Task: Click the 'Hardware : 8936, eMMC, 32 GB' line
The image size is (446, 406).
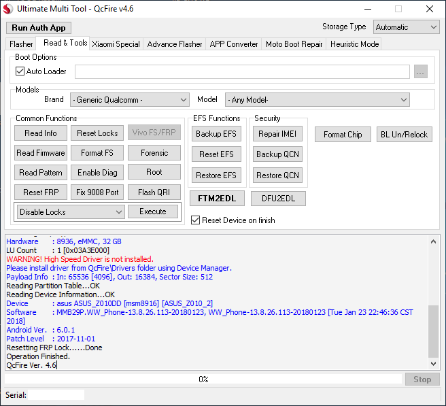Action: tap(64, 241)
